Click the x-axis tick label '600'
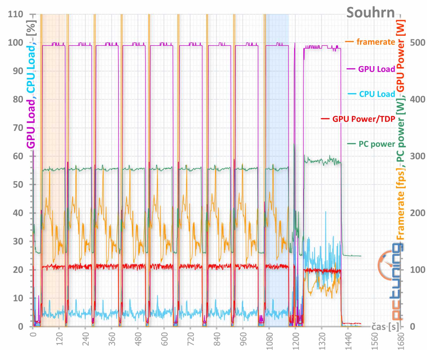 [164, 339]
